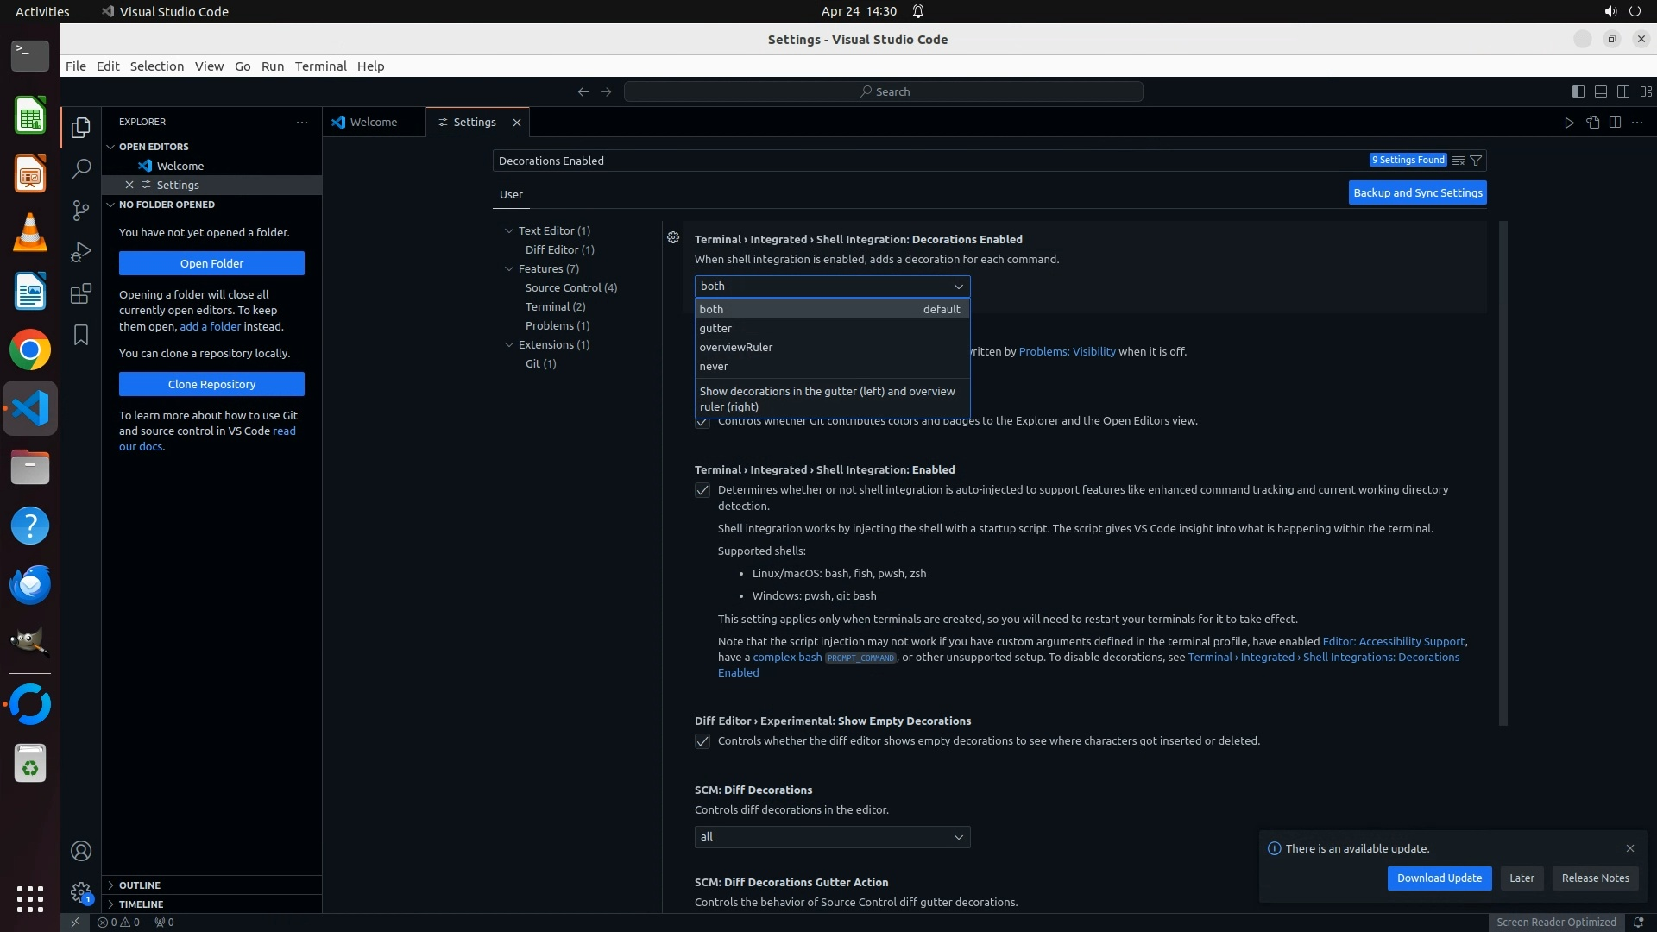The image size is (1657, 932).
Task: Click the Decorations Enabled settings search field
Action: tap(928, 161)
